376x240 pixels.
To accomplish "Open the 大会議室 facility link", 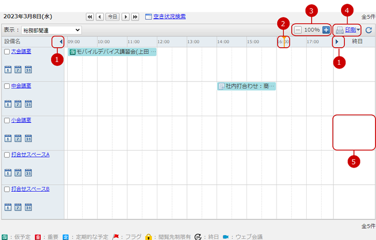I will [x=21, y=51].
